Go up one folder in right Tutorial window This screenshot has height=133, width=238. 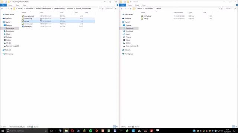[131, 9]
